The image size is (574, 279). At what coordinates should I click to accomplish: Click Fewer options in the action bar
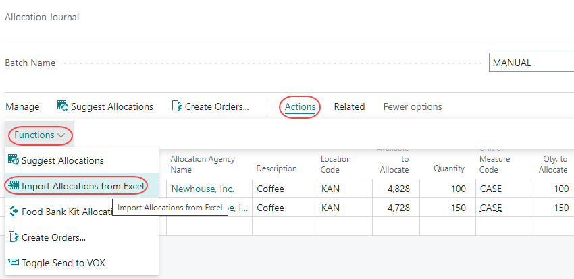click(412, 106)
